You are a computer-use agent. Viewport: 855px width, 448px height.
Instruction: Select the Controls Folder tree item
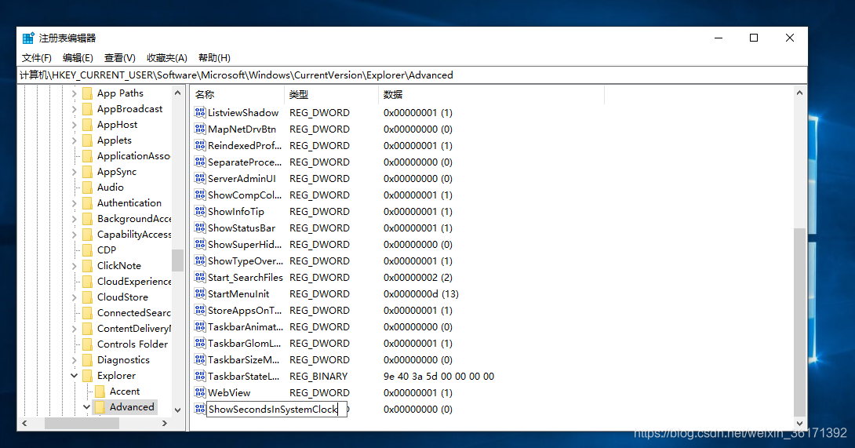point(133,344)
